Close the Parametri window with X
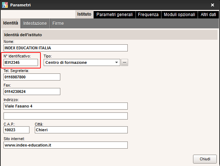 (213, 5)
